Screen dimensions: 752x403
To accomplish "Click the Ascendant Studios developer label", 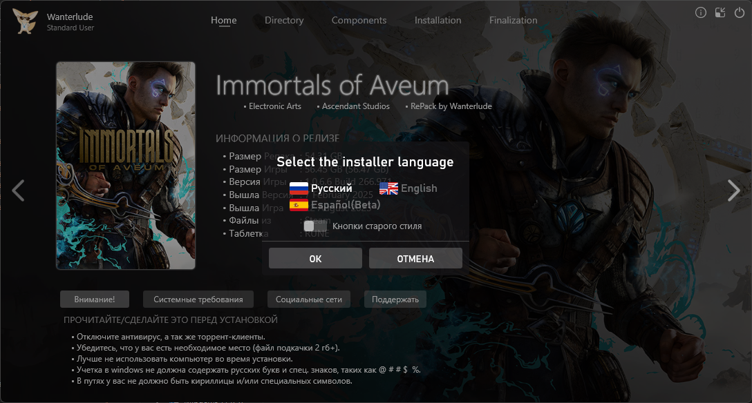I will click(x=356, y=106).
